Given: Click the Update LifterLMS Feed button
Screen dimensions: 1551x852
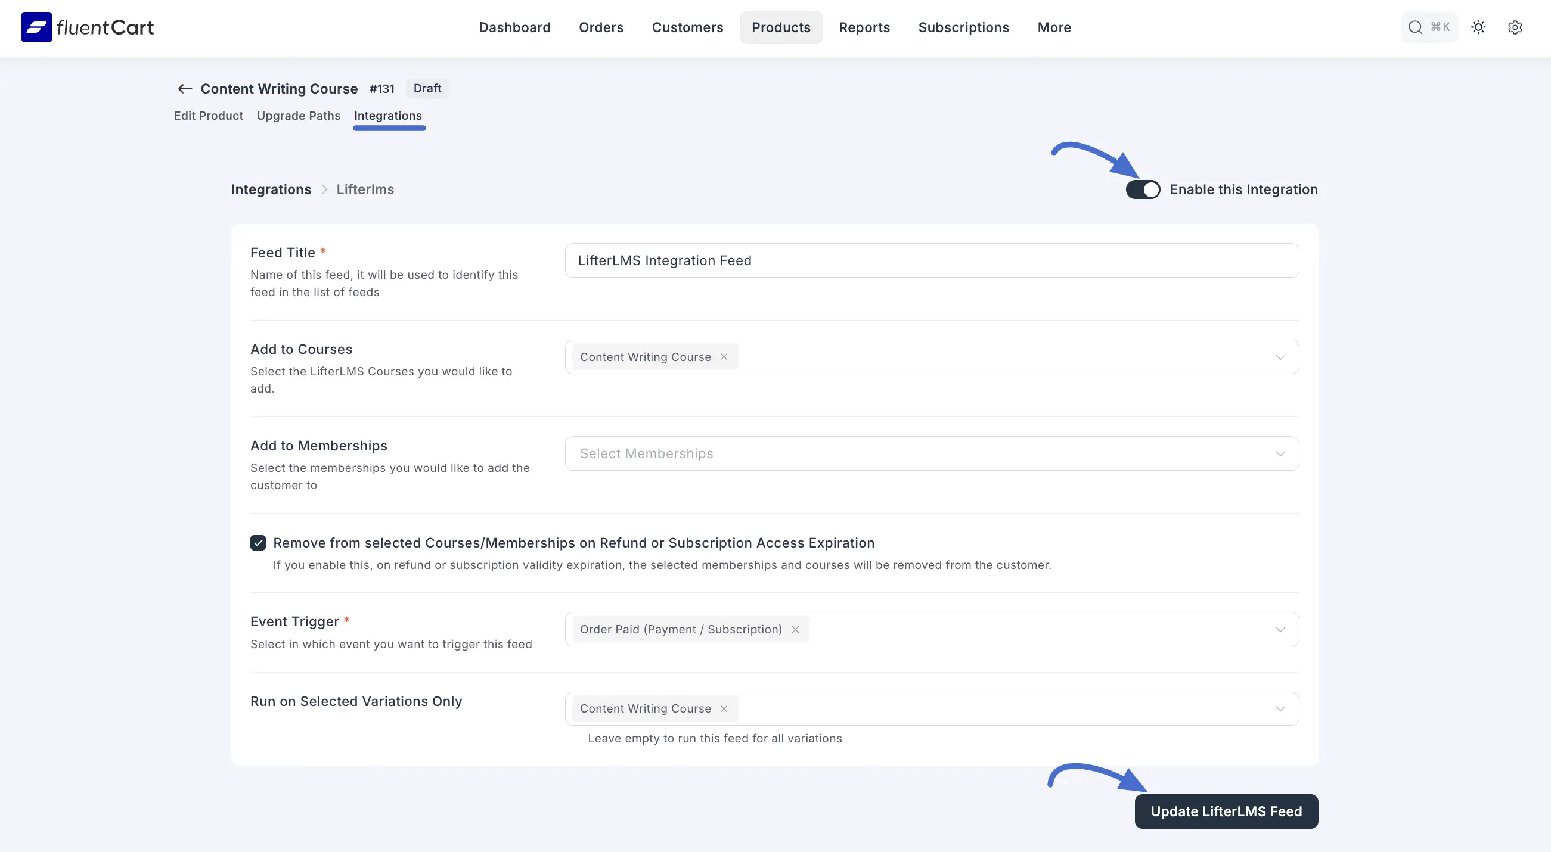Looking at the screenshot, I should (1226, 811).
